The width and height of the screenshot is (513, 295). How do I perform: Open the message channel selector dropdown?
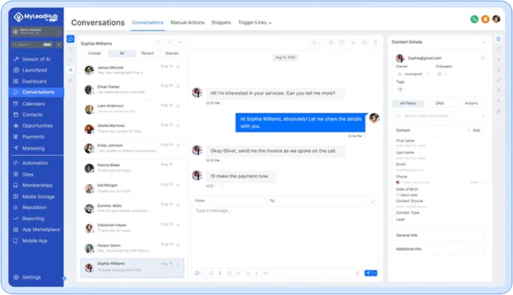point(199,273)
